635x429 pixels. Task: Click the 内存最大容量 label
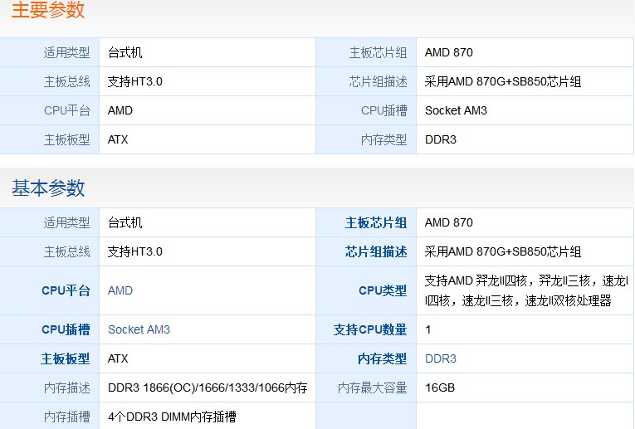click(x=372, y=388)
